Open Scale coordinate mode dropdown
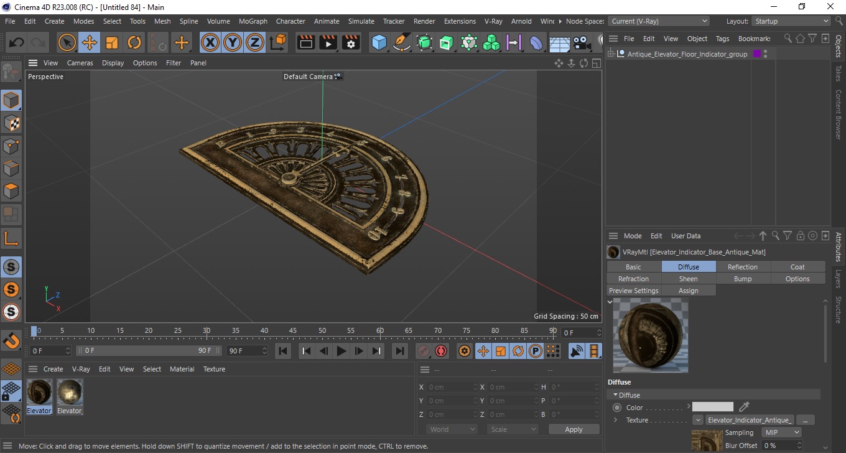This screenshot has width=846, height=453. click(x=513, y=429)
